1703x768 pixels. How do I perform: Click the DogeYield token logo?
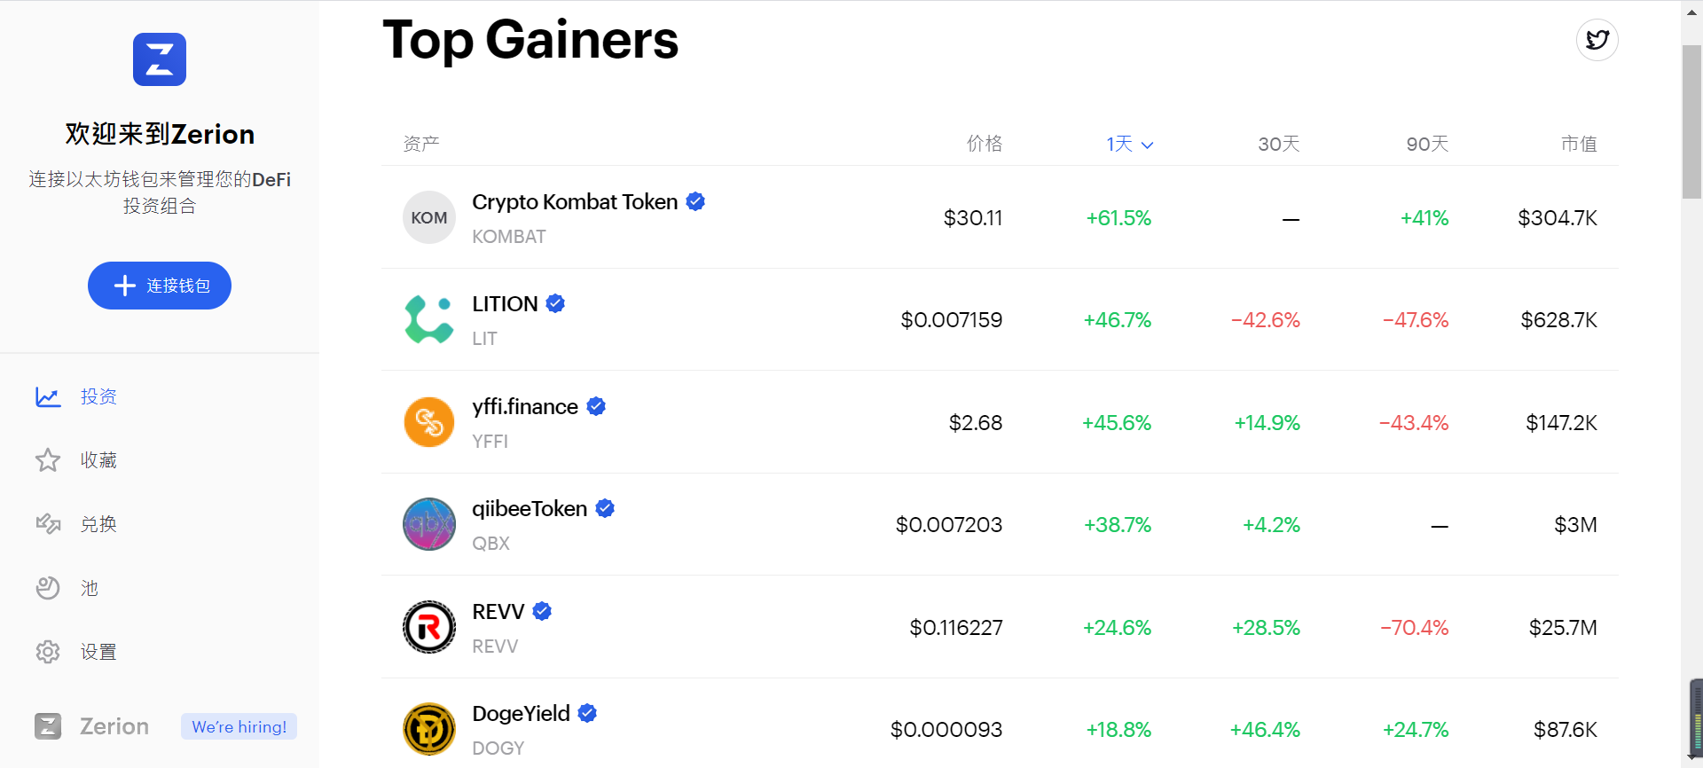pyautogui.click(x=429, y=729)
